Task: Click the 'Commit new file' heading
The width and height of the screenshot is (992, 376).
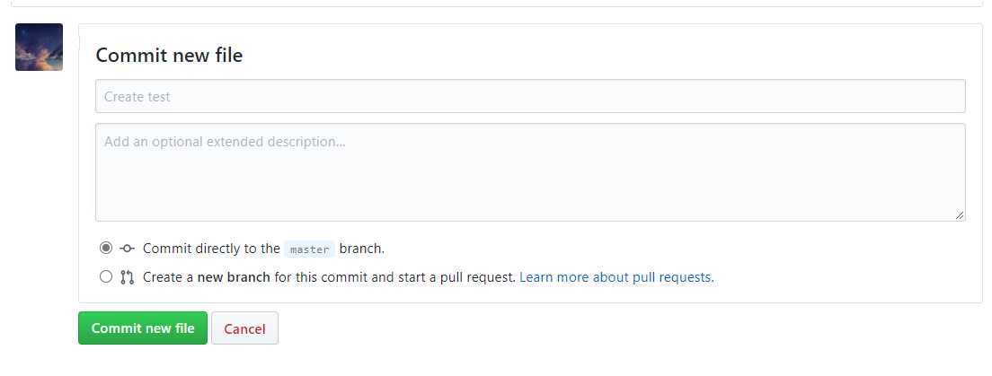Action: (x=169, y=56)
